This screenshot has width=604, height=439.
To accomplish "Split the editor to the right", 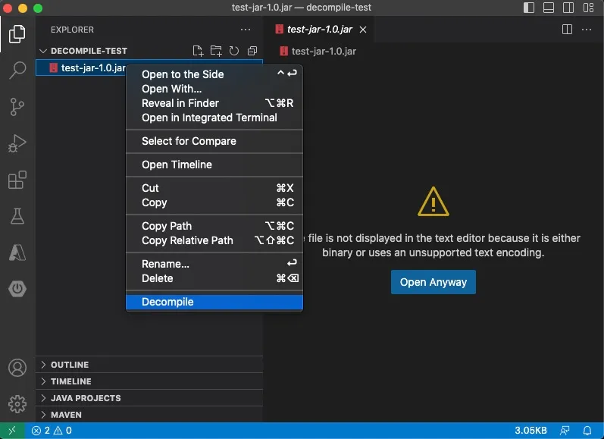I will [x=567, y=30].
